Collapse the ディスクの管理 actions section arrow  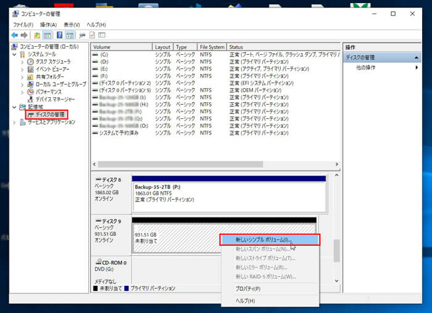(417, 57)
